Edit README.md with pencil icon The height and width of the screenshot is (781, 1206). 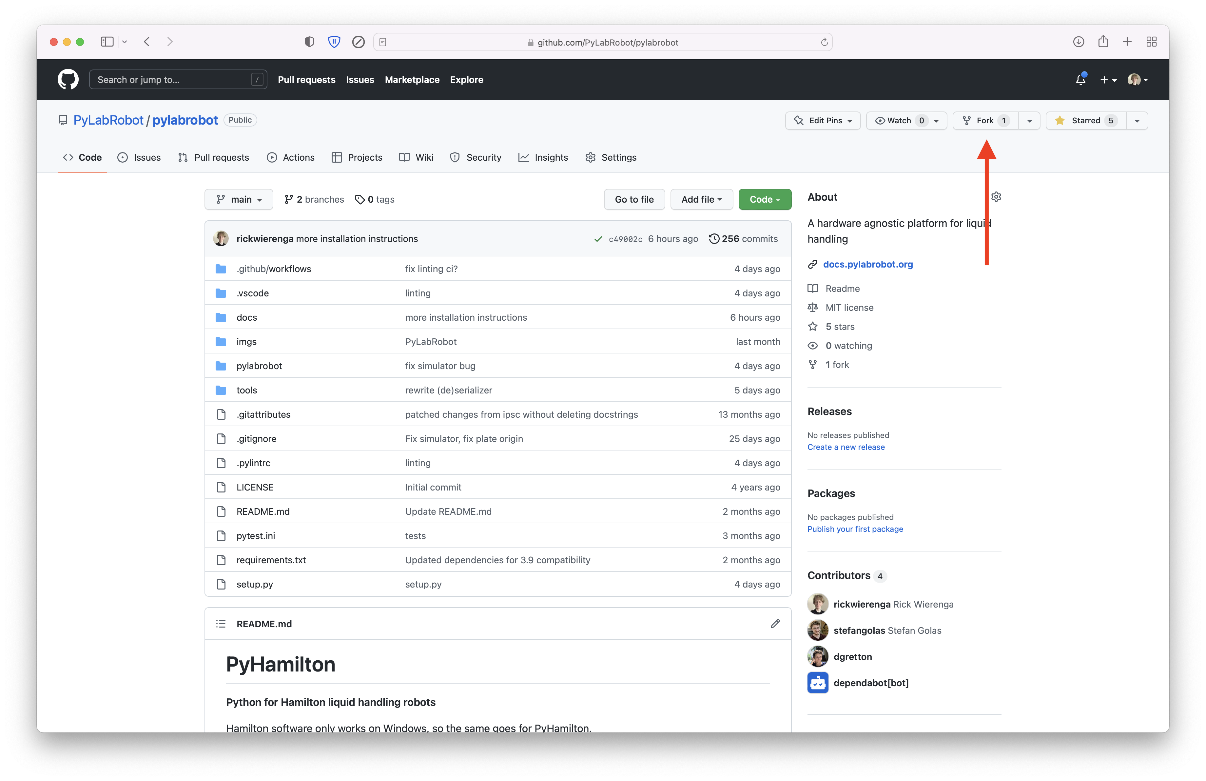[775, 623]
